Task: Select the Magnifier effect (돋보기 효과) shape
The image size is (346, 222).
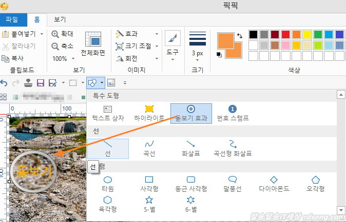Action: 190,113
